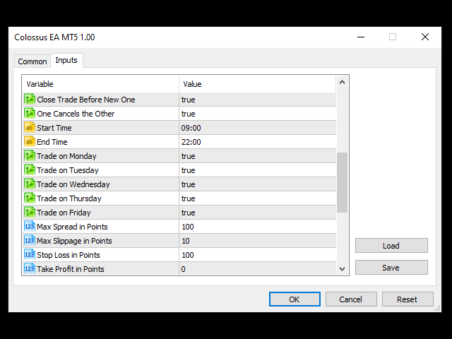Select the 'Trade on Monday' variable name

66,156
